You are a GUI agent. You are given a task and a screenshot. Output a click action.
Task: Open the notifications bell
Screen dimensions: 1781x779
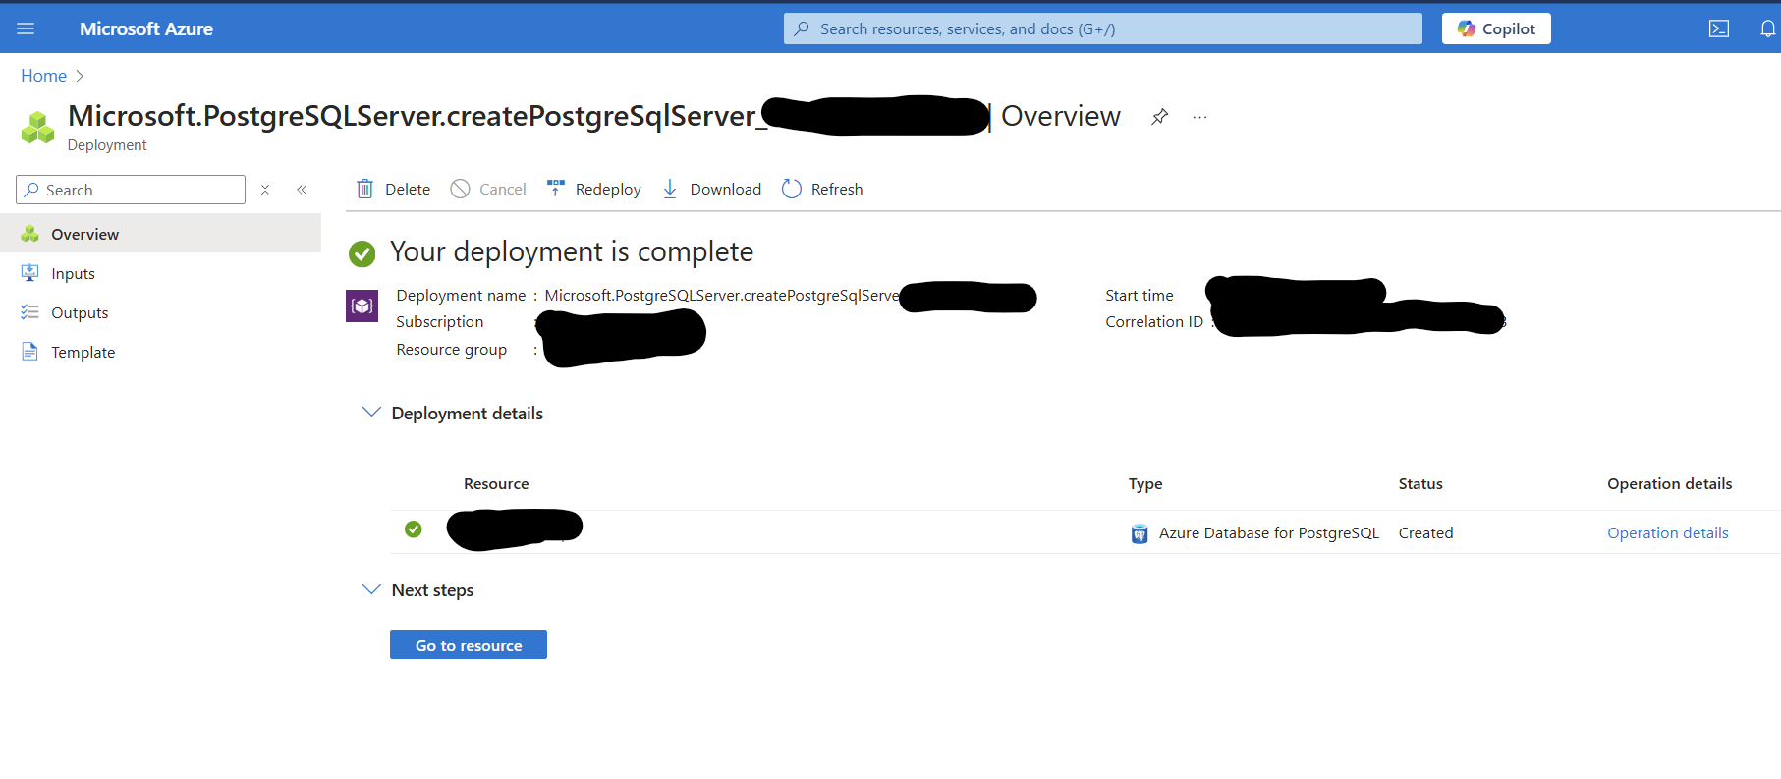coord(1767,28)
